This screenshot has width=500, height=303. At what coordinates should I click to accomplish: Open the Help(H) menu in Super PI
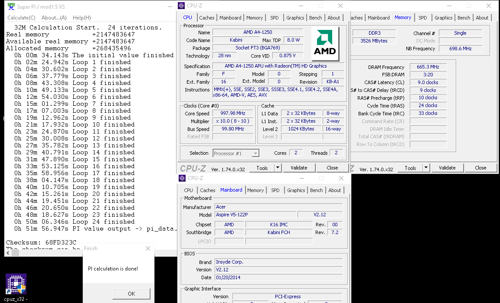pos(82,17)
